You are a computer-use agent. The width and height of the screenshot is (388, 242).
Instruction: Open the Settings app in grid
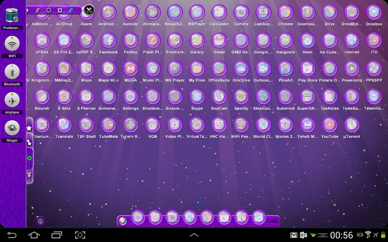pyautogui.click(x=130, y=96)
